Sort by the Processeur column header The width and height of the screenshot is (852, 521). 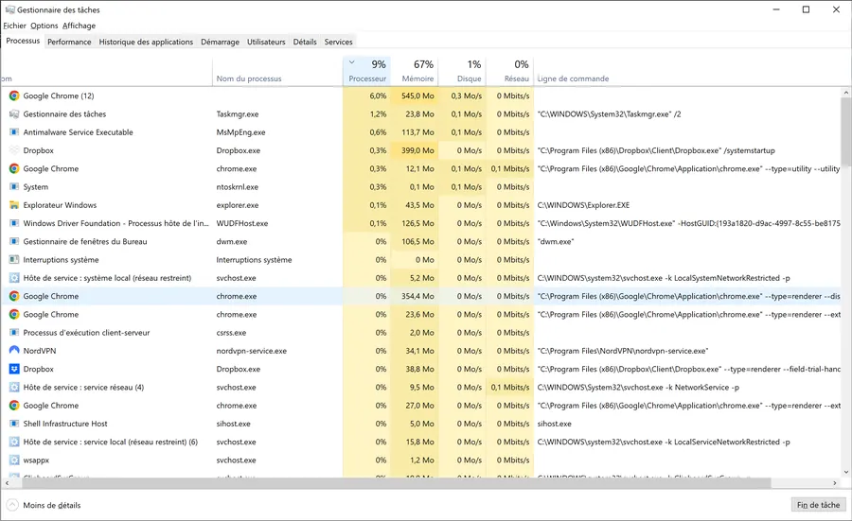click(366, 71)
